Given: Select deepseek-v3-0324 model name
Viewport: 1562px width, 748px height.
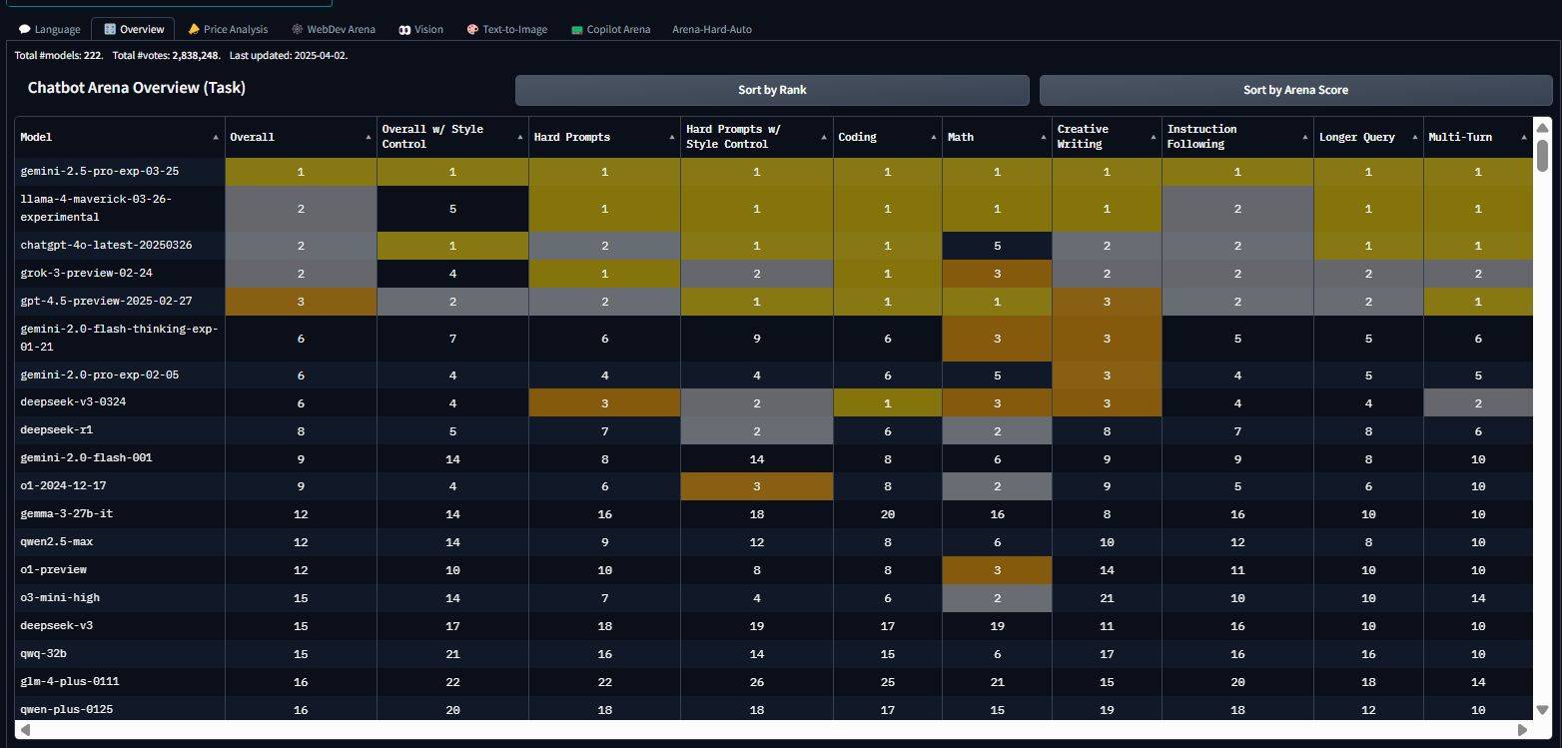Looking at the screenshot, I should [x=73, y=401].
